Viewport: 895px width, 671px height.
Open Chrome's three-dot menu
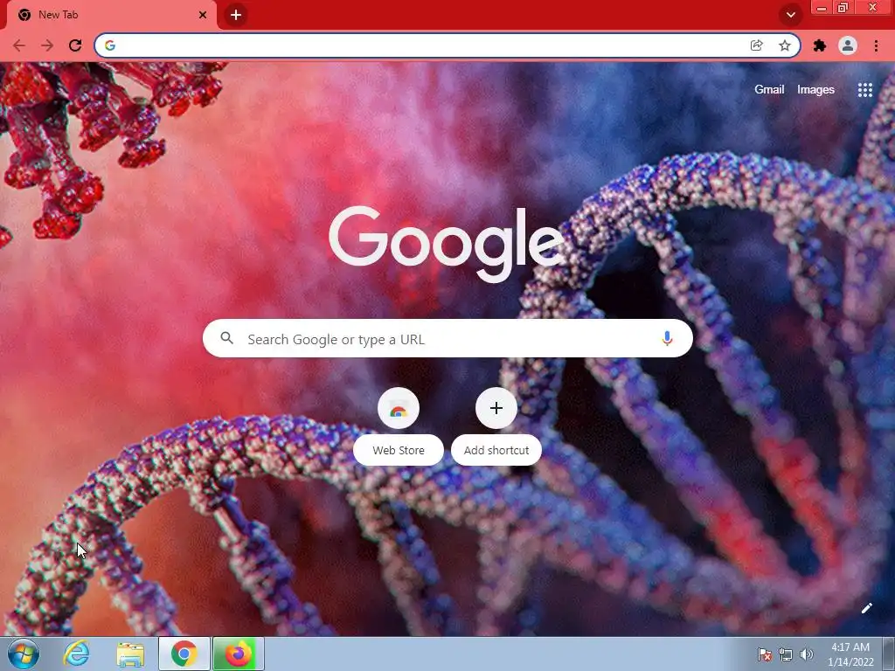pyautogui.click(x=876, y=45)
